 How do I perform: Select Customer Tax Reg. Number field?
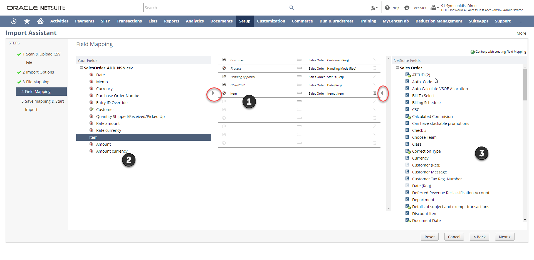(x=437, y=179)
